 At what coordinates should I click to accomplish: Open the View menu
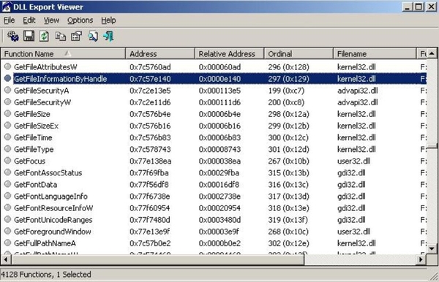point(51,20)
